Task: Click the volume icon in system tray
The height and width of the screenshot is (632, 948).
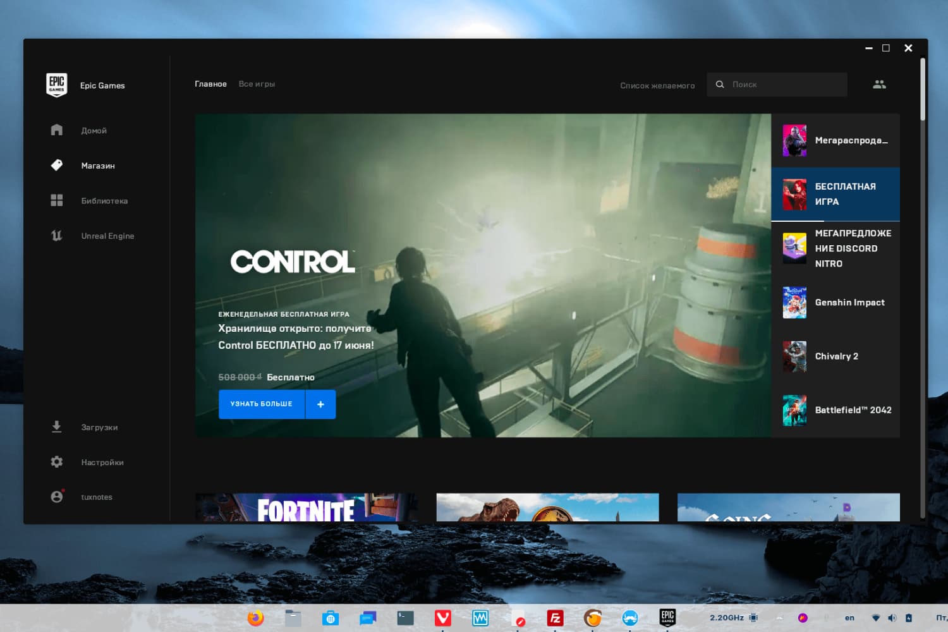Action: [892, 617]
